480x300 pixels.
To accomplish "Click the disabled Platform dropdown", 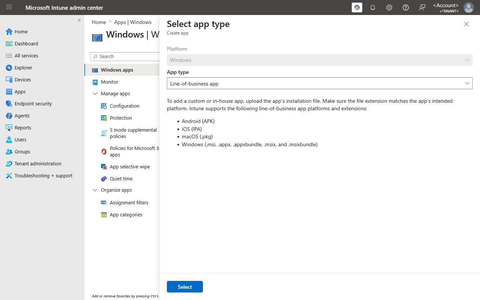I will (319, 60).
